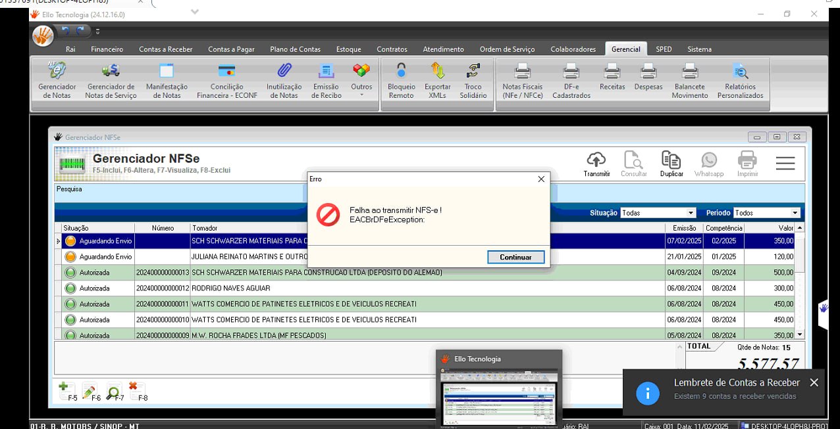Click the emission date 21/01/2025

pyautogui.click(x=684, y=256)
